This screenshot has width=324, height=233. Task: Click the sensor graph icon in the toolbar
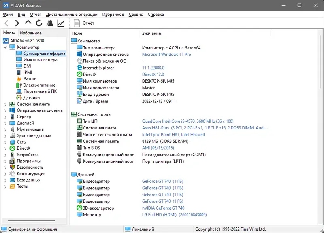coord(60,23)
